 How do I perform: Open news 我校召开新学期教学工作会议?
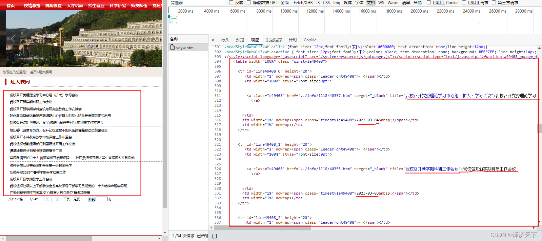tap(31, 179)
